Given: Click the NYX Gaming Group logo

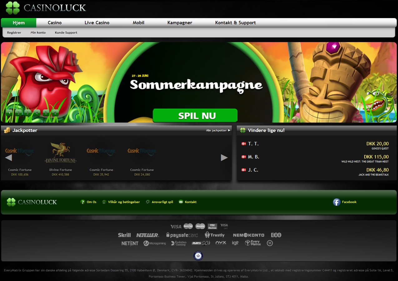Looking at the screenshot, I should tap(221, 243).
